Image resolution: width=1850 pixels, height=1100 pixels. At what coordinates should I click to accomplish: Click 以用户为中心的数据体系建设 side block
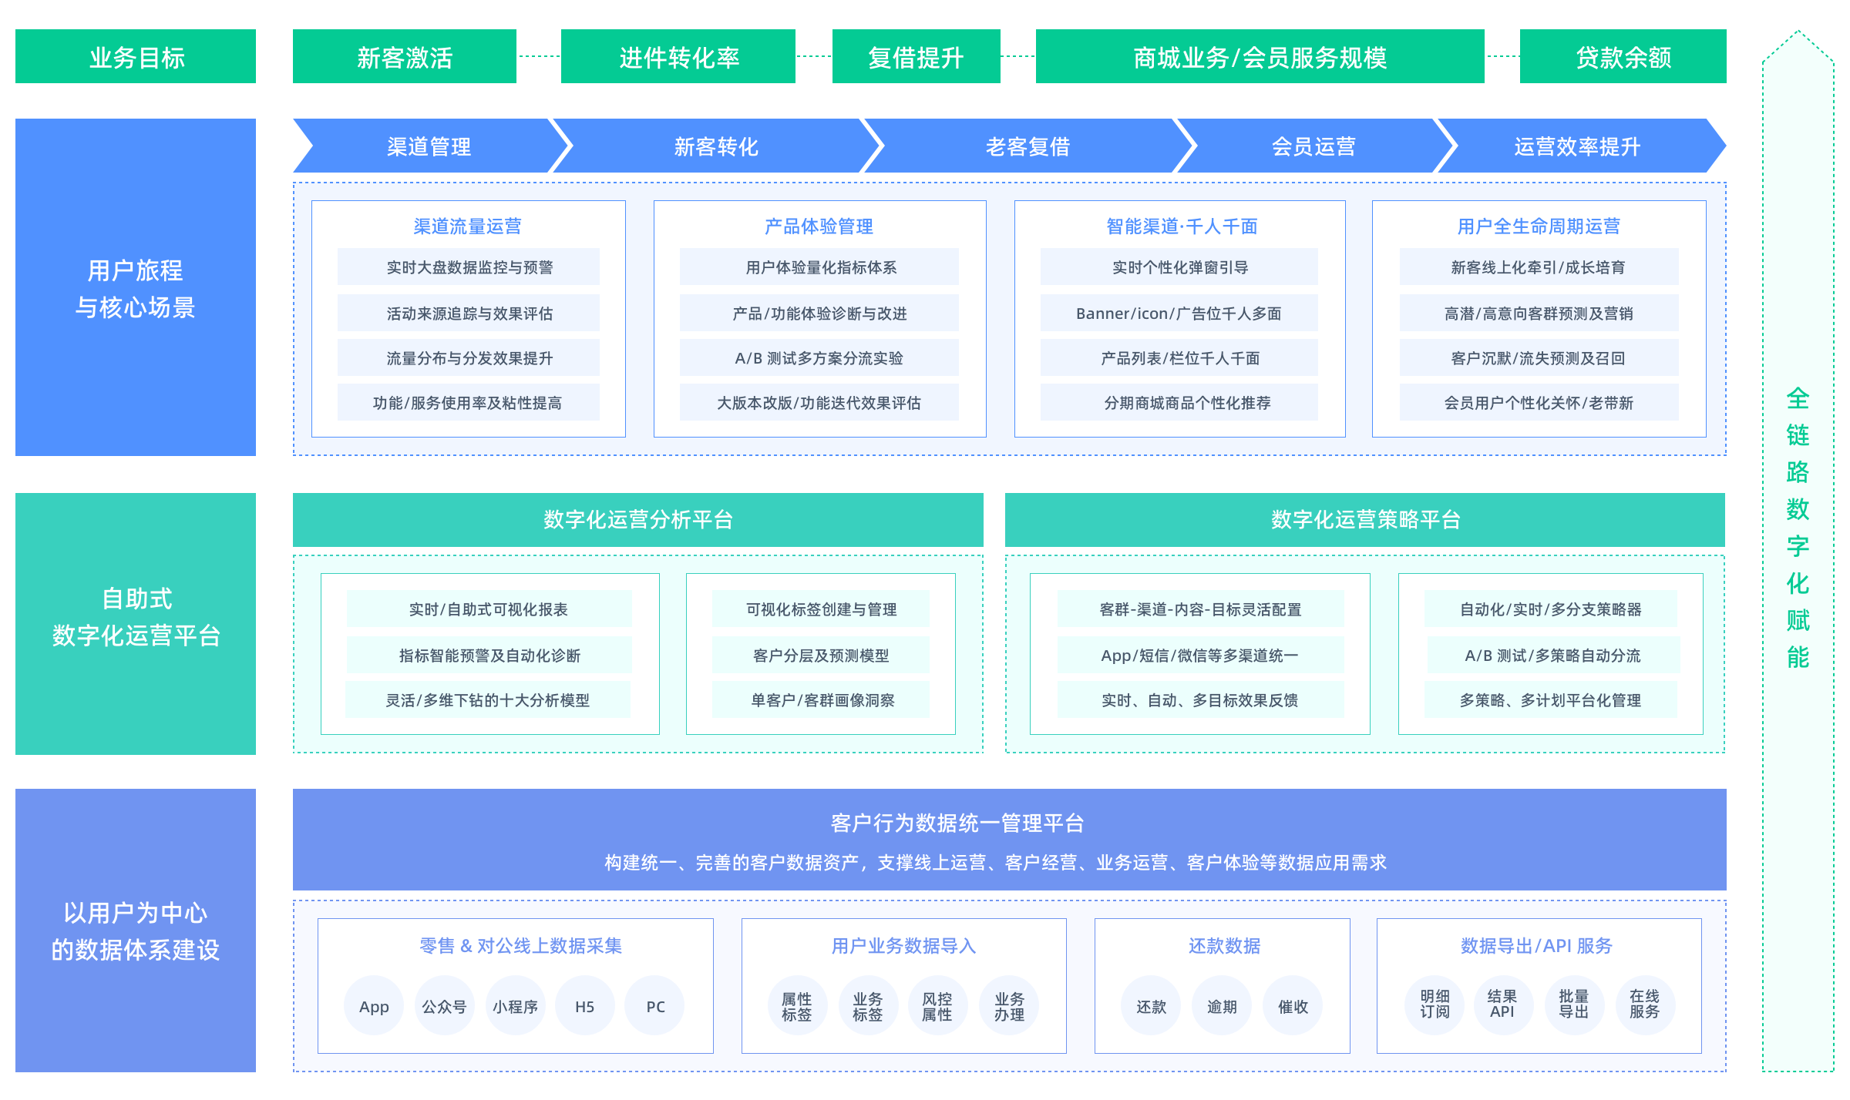pyautogui.click(x=136, y=931)
